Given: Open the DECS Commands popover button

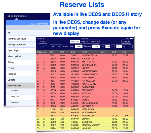Looking at the screenshot, I should tap(17, 16).
